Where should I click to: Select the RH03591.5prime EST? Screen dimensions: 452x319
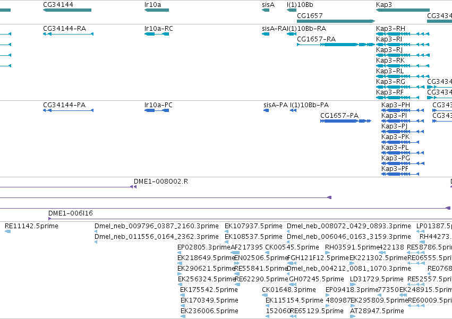(x=328, y=253)
